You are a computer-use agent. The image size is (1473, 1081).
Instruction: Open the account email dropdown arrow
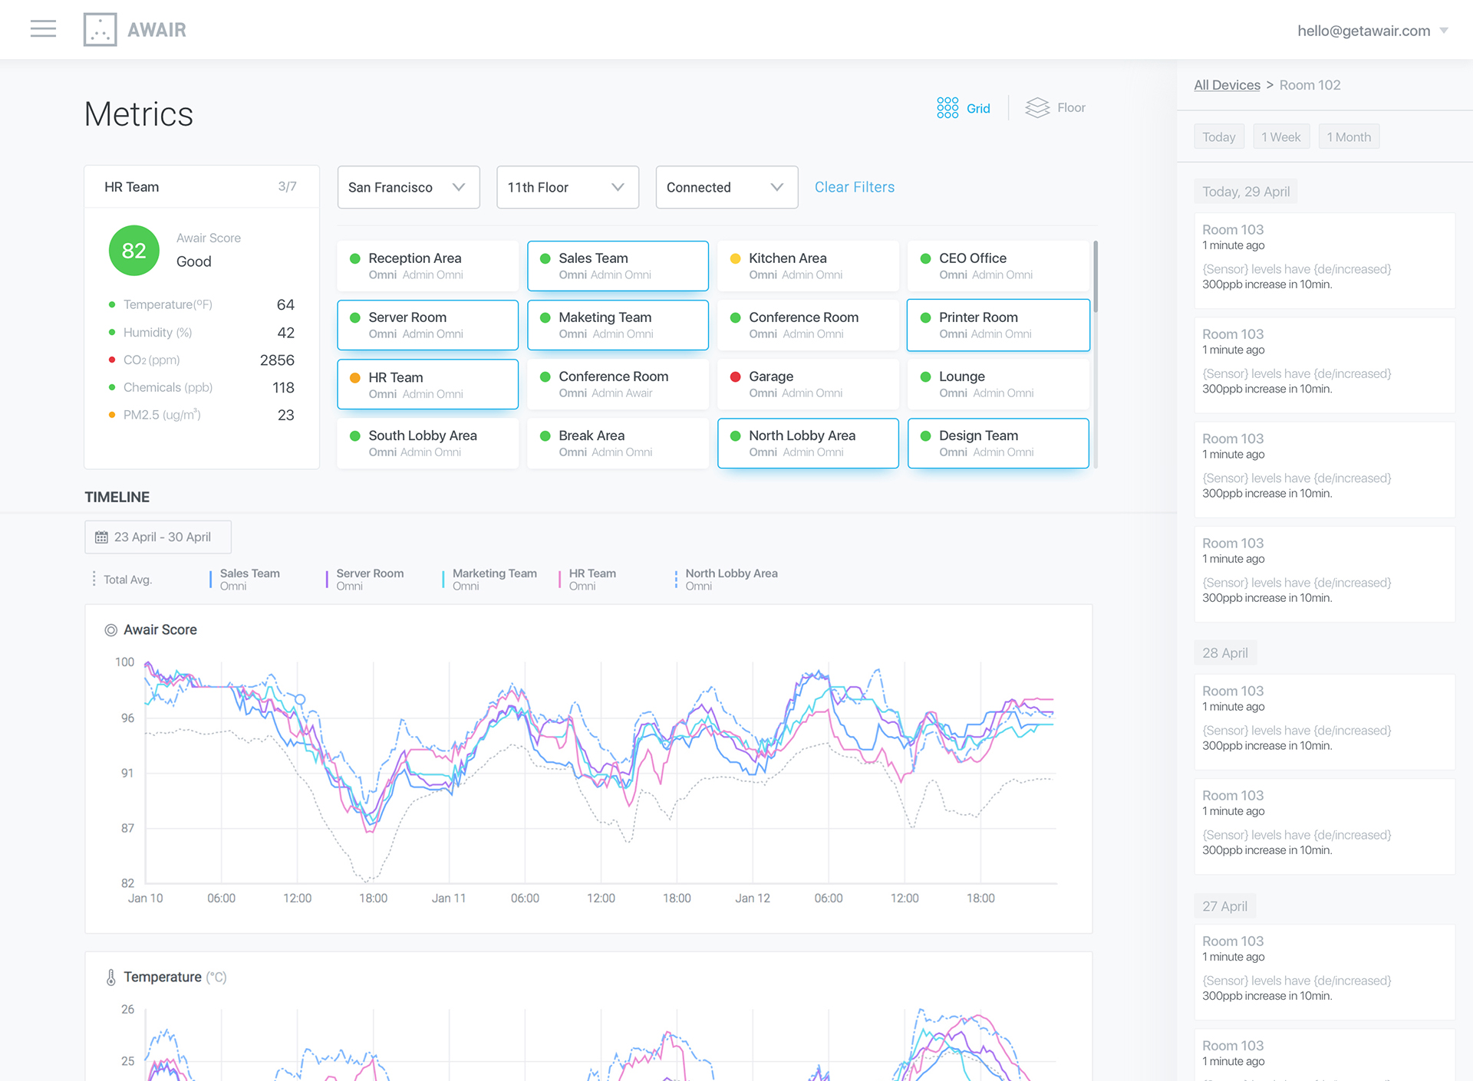(x=1444, y=31)
